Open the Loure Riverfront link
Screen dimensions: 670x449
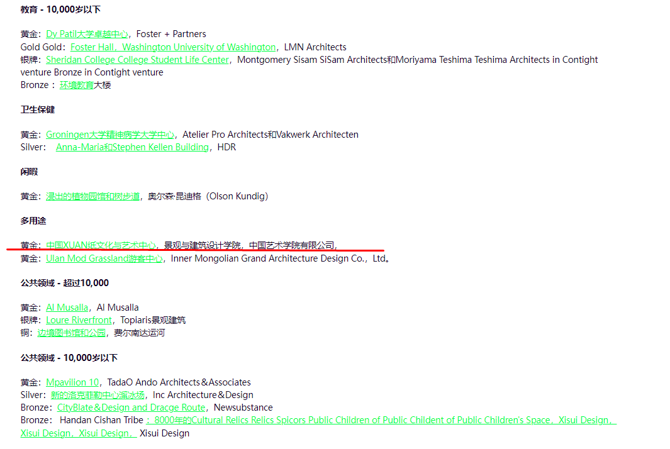(79, 320)
